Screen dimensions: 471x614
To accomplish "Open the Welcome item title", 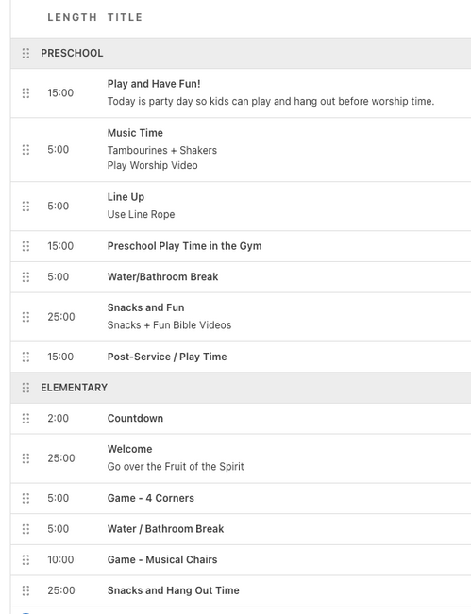I will tap(129, 449).
